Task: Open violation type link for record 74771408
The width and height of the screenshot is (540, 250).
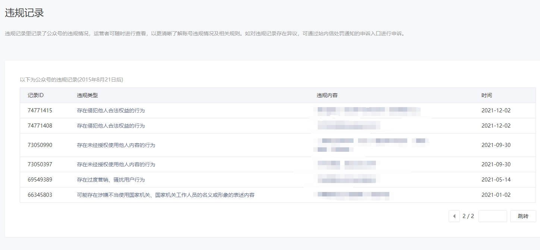Action: coord(111,126)
